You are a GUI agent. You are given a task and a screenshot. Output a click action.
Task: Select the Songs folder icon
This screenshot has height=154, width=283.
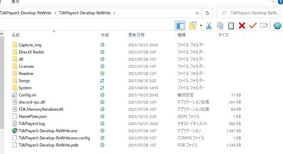pyautogui.click(x=15, y=81)
